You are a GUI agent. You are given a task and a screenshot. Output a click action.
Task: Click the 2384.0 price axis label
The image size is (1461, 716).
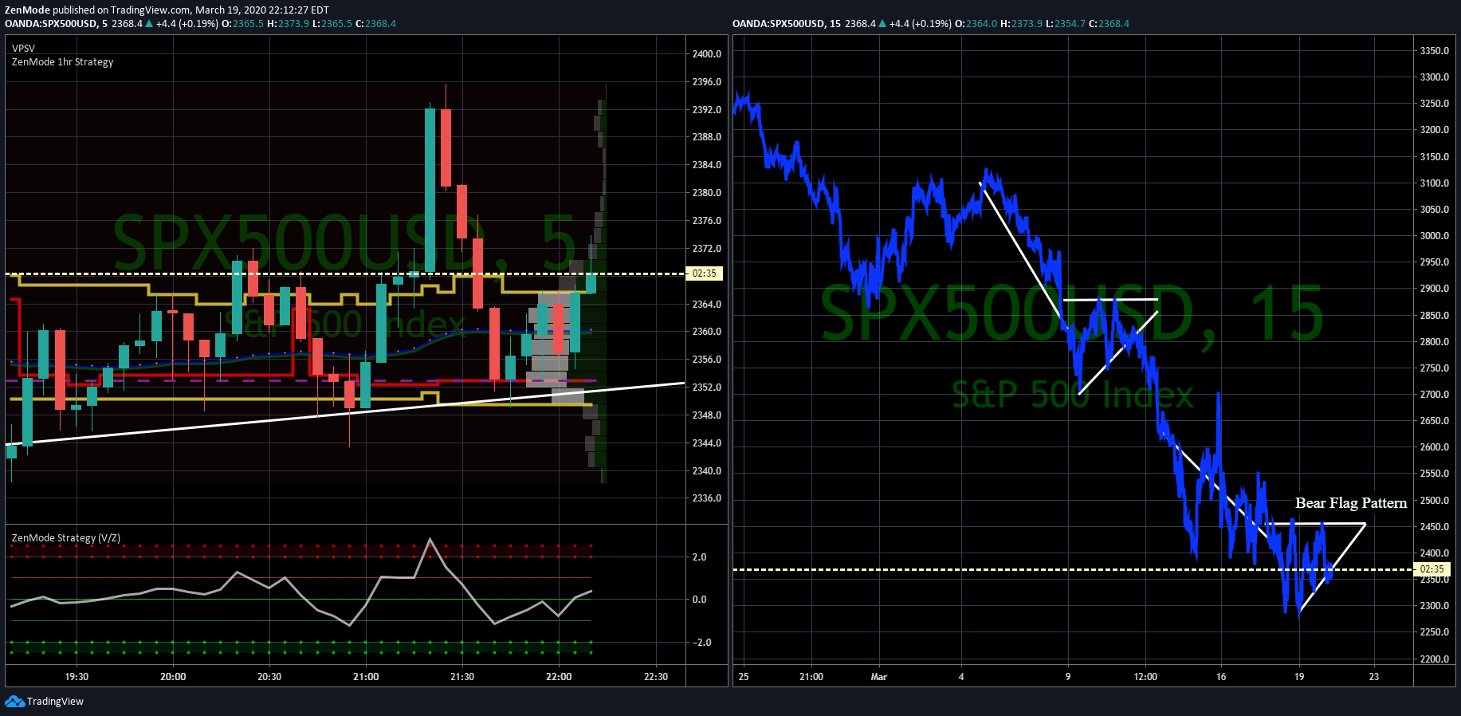click(707, 165)
